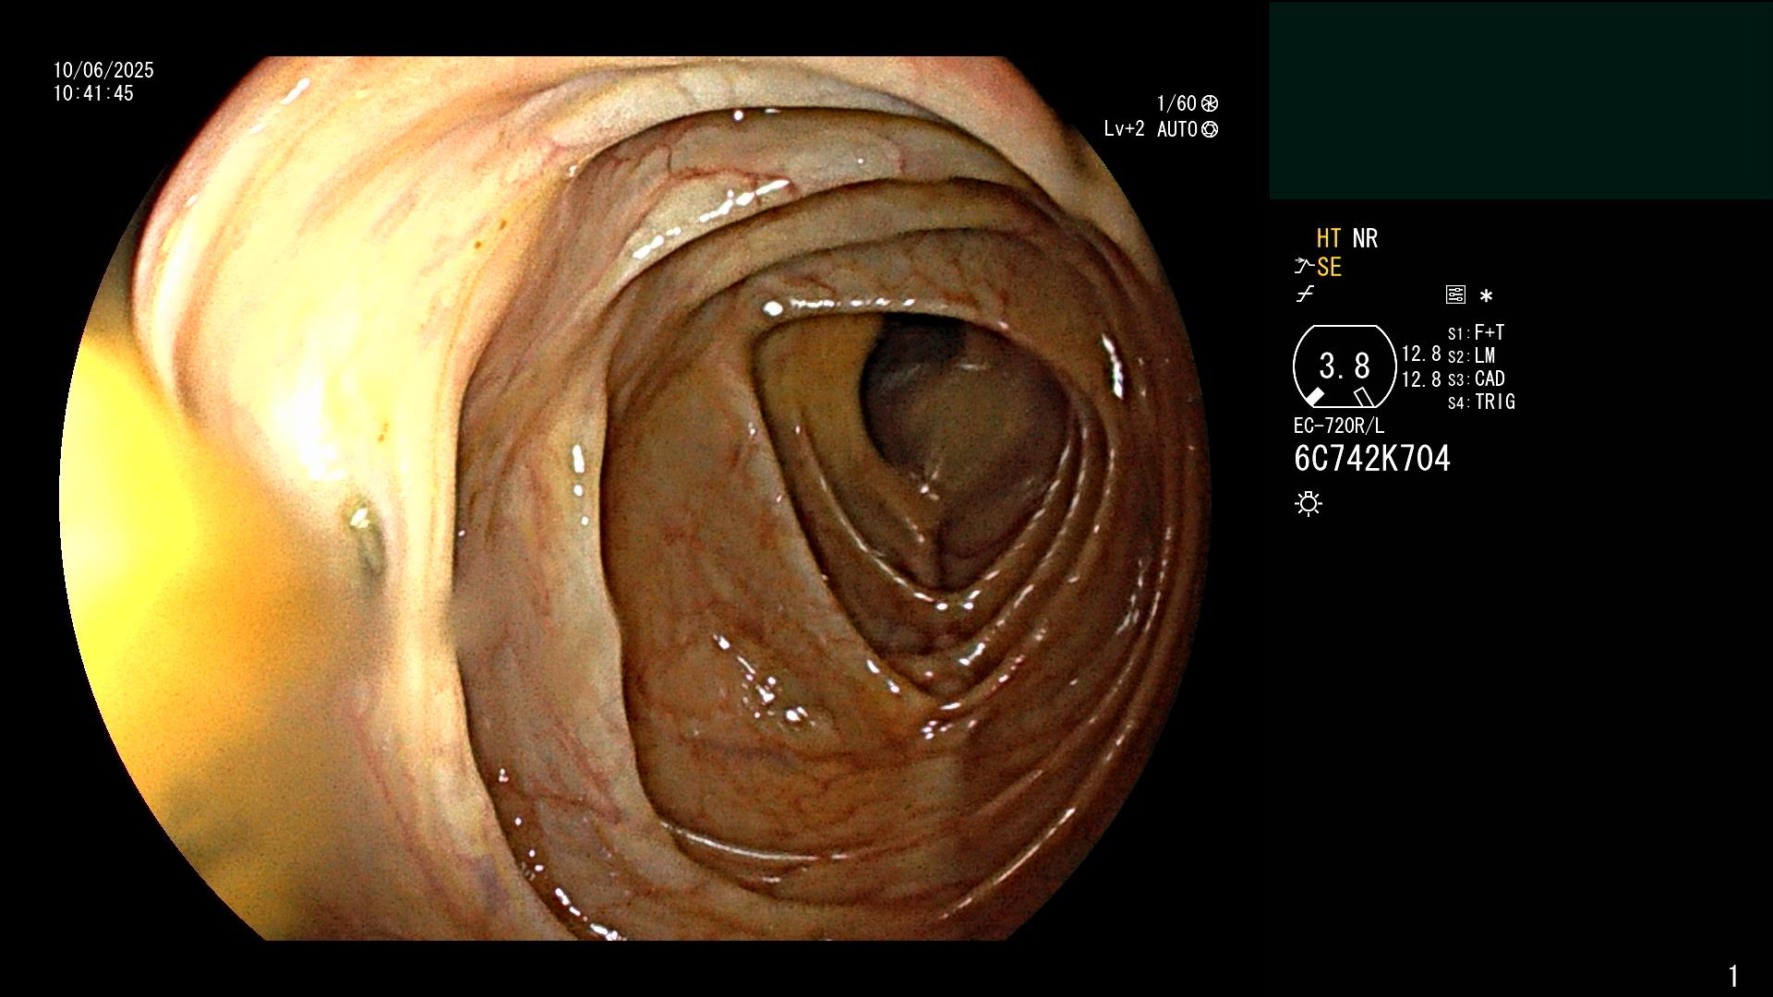1773x997 pixels.
Task: Click the main endoscopic image view
Action: [x=637, y=498]
